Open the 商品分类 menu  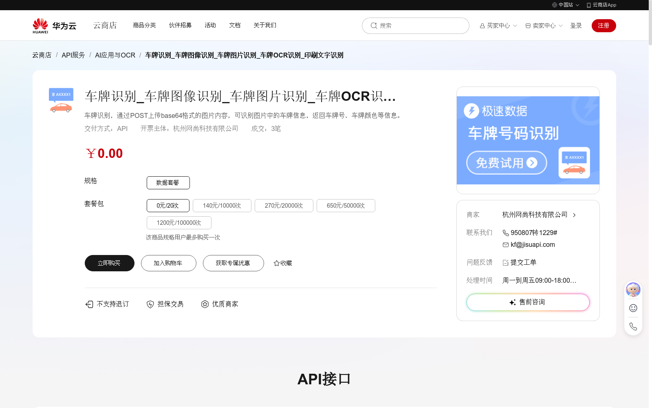pyautogui.click(x=145, y=25)
